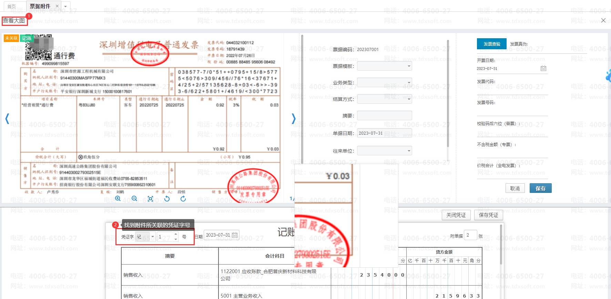Increase voucher number with up stepper
The width and height of the screenshot is (611, 299).
tap(176, 234)
